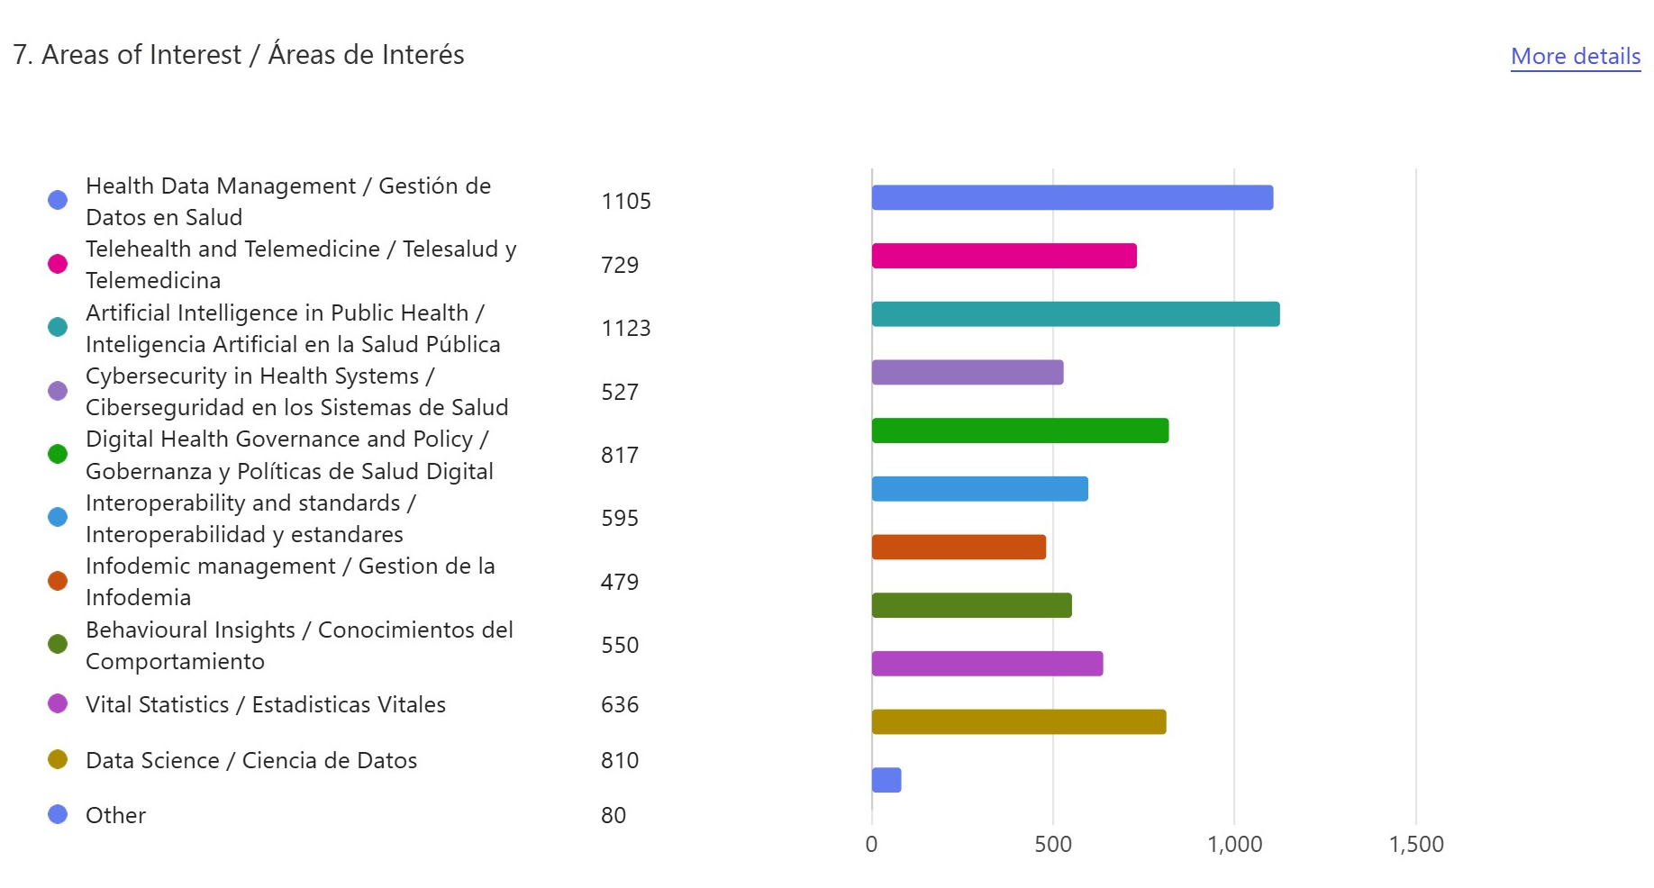Click the Interoperability and standards legend label
The height and width of the screenshot is (888, 1654).
click(x=250, y=518)
